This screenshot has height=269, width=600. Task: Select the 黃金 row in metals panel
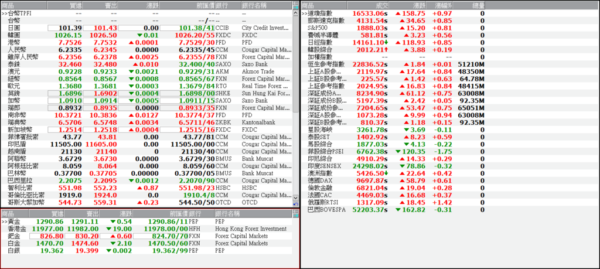146,221
